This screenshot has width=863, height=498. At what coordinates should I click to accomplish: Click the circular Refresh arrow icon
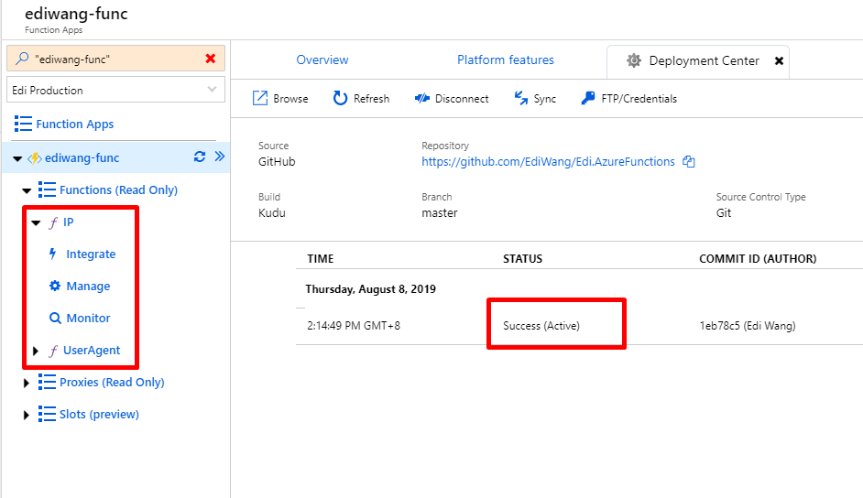click(x=340, y=98)
